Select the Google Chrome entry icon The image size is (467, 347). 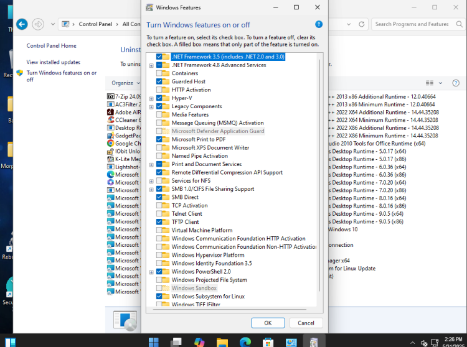110,143
